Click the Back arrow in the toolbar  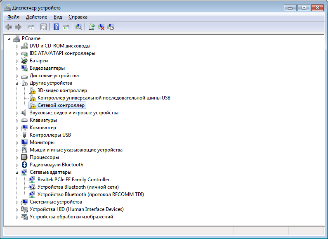point(9,27)
